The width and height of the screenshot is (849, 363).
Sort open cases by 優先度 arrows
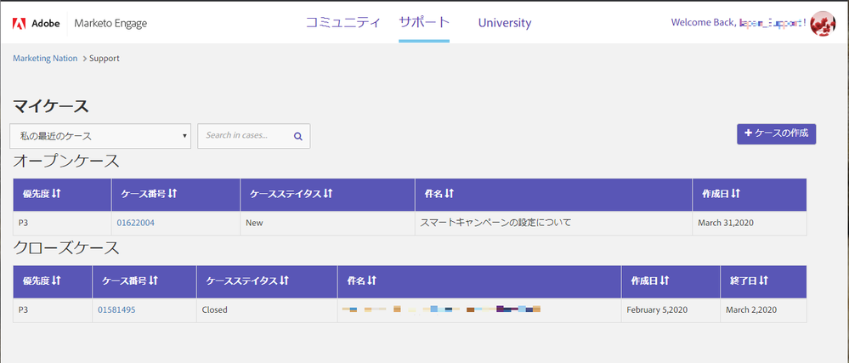pyautogui.click(x=57, y=194)
